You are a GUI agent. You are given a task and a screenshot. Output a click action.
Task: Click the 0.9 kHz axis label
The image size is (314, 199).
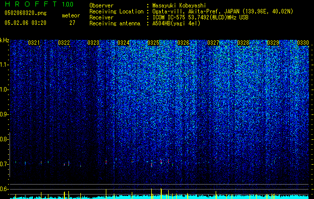click(4, 114)
